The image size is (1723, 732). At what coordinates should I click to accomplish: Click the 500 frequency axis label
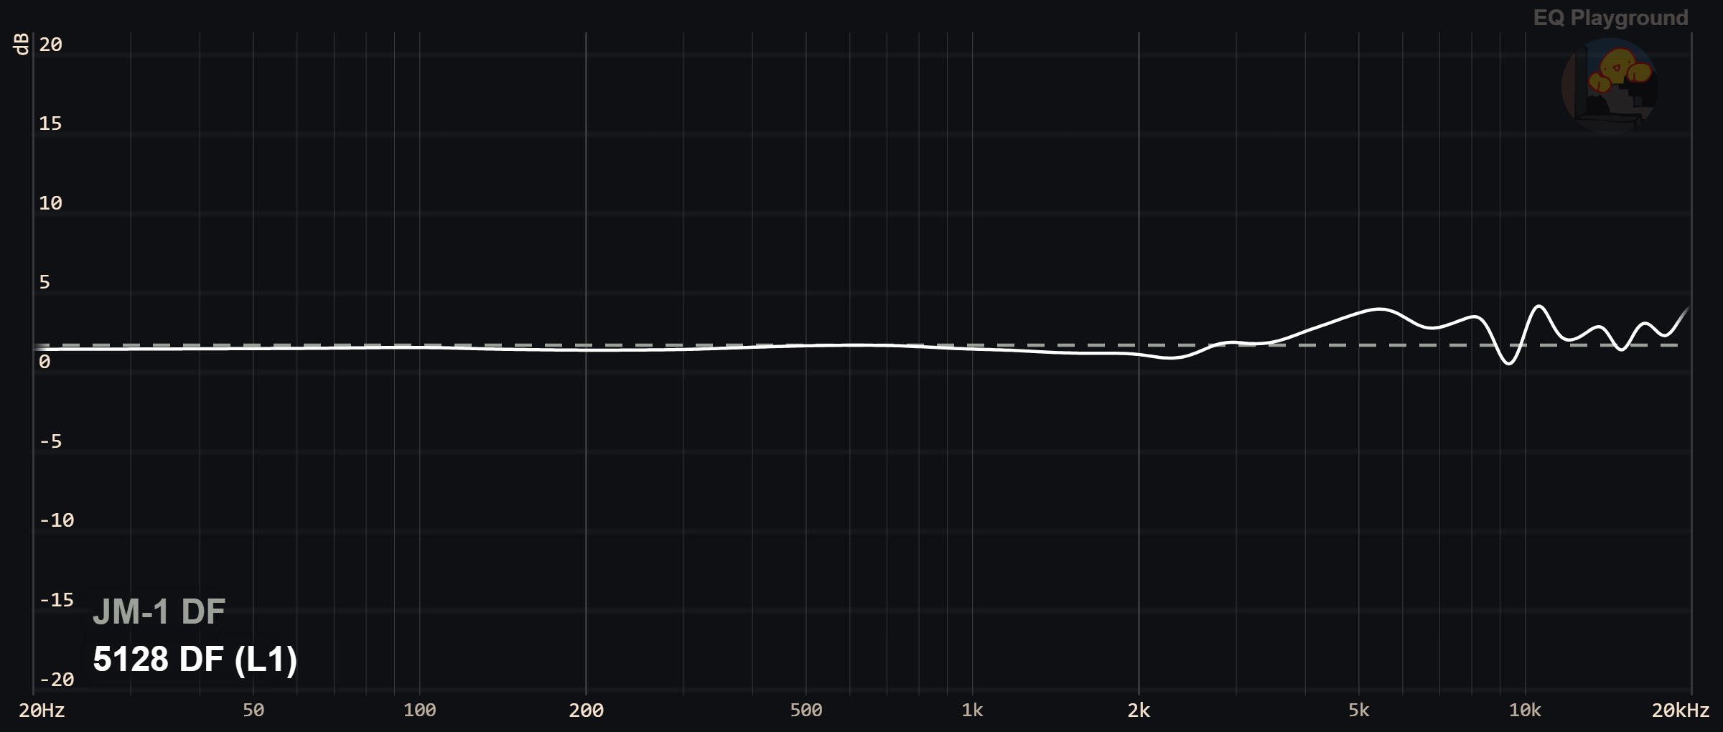(x=806, y=710)
